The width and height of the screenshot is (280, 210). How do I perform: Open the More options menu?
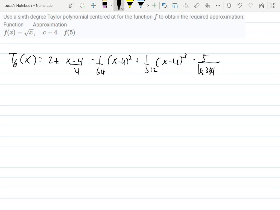coord(218,5)
